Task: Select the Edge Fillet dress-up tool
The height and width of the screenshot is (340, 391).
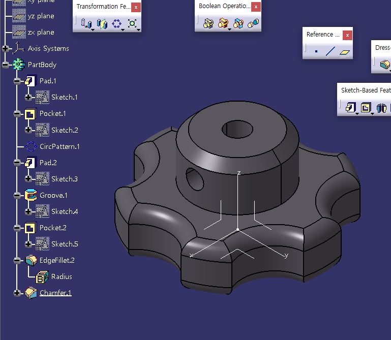Action: pyautogui.click(x=385, y=65)
